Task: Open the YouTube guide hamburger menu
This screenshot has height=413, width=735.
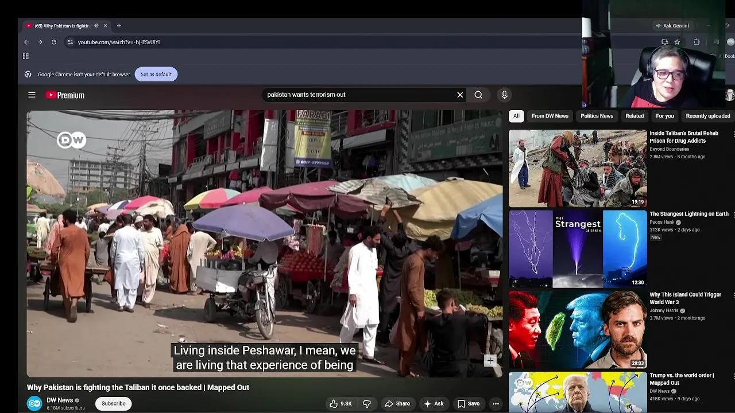Action: (x=32, y=95)
